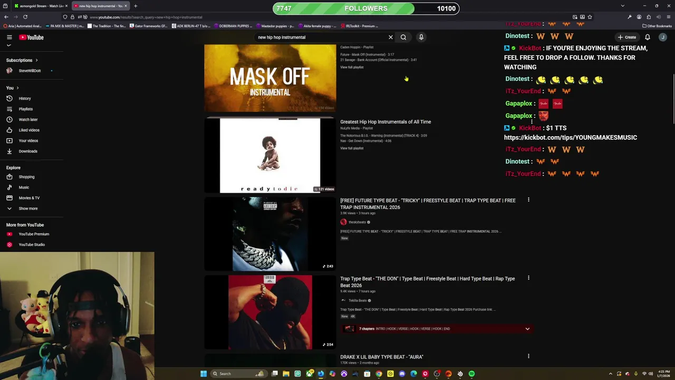Click the browser address bar URL

(x=146, y=17)
